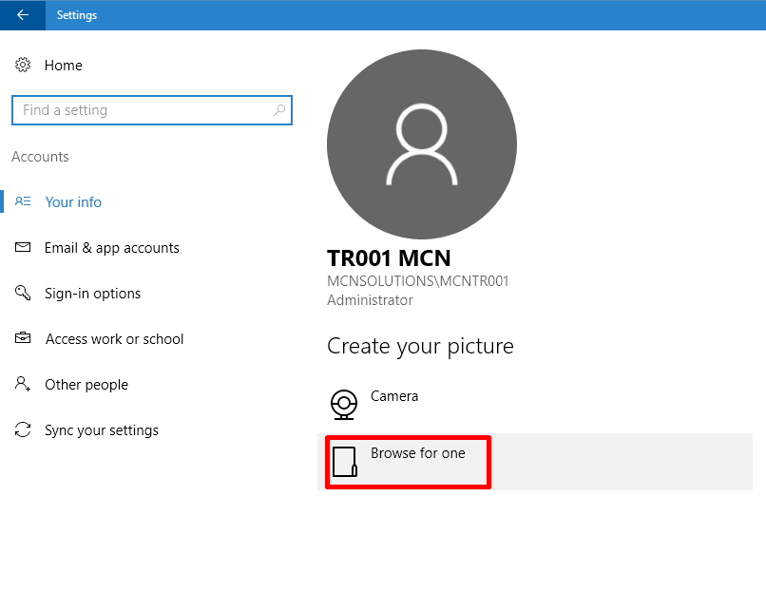766x610 pixels.
Task: Click the file browse icon
Action: pos(345,462)
